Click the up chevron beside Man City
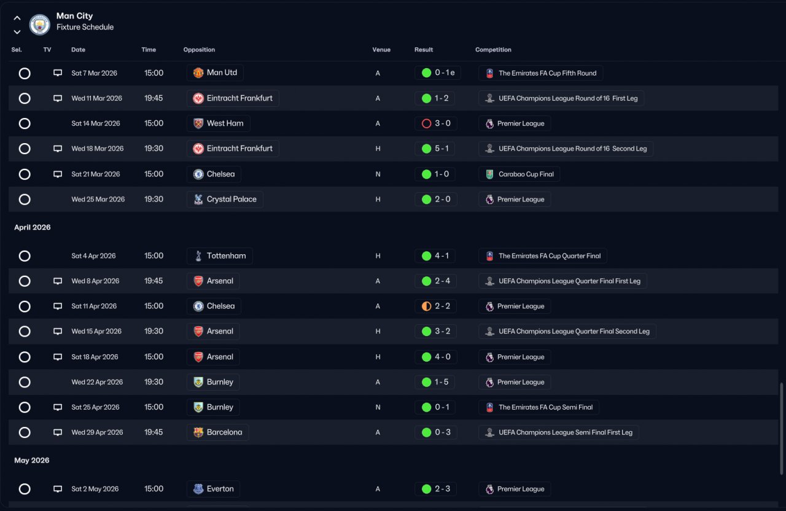786x511 pixels. click(x=17, y=18)
